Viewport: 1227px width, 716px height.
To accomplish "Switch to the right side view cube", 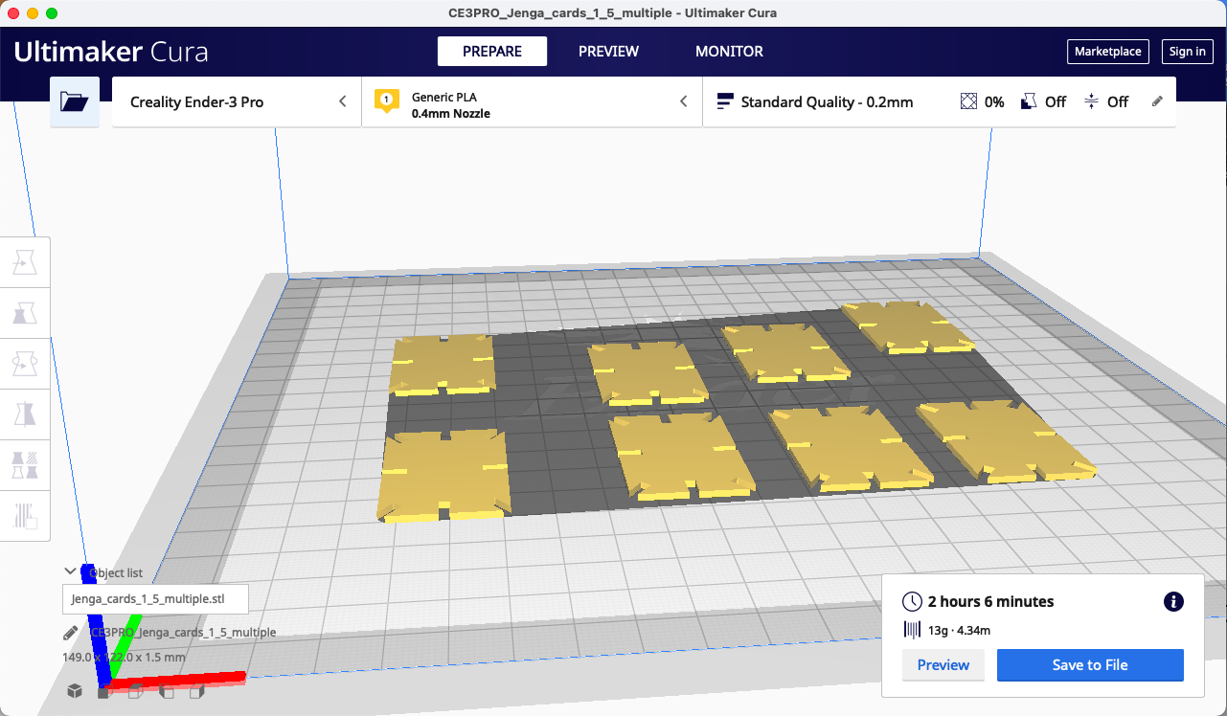I will coord(196,691).
